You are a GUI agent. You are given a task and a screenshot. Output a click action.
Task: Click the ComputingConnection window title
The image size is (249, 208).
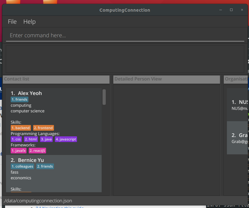click(125, 10)
